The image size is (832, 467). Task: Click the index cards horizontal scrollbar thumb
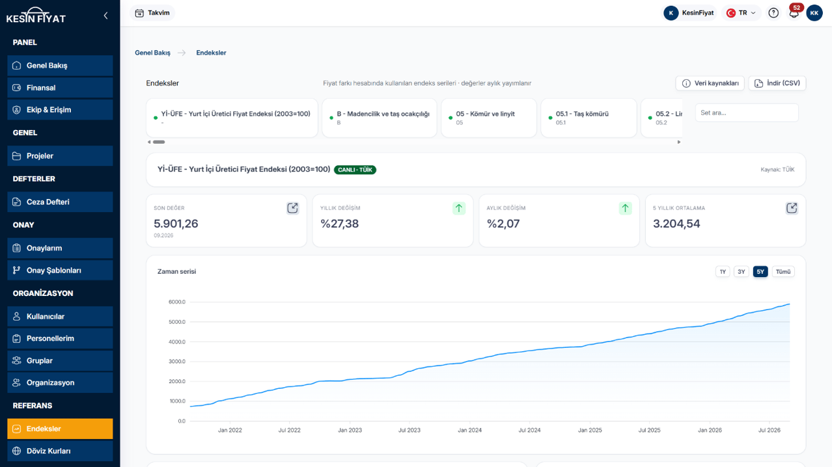click(159, 142)
